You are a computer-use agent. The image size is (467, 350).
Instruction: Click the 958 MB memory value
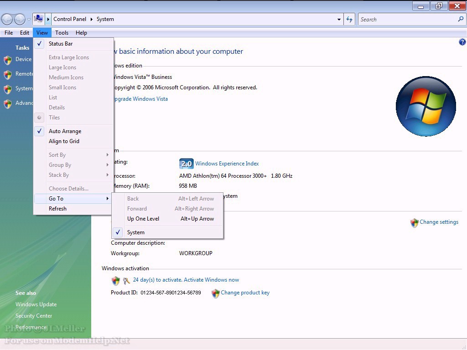point(187,186)
